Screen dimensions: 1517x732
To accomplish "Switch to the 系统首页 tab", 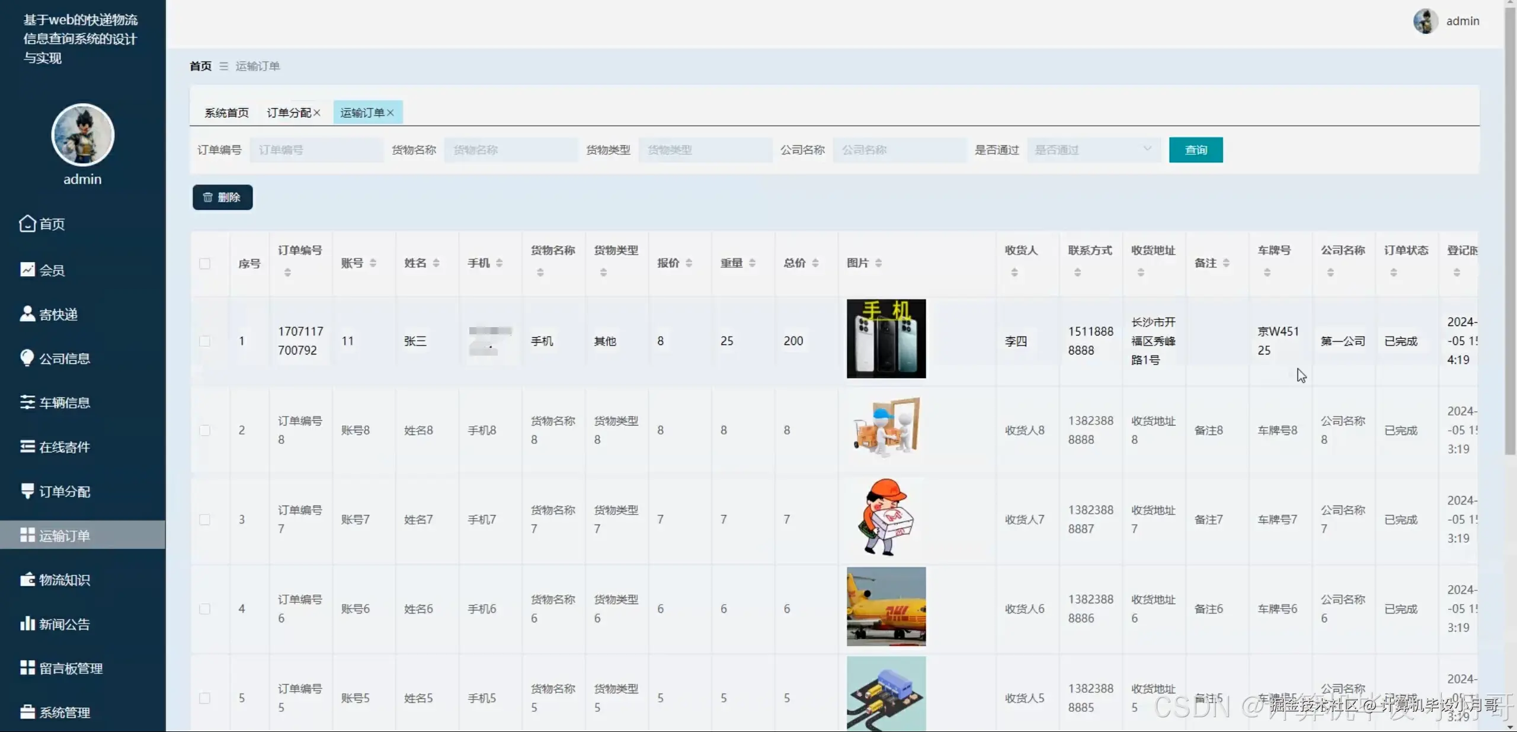I will [x=226, y=113].
